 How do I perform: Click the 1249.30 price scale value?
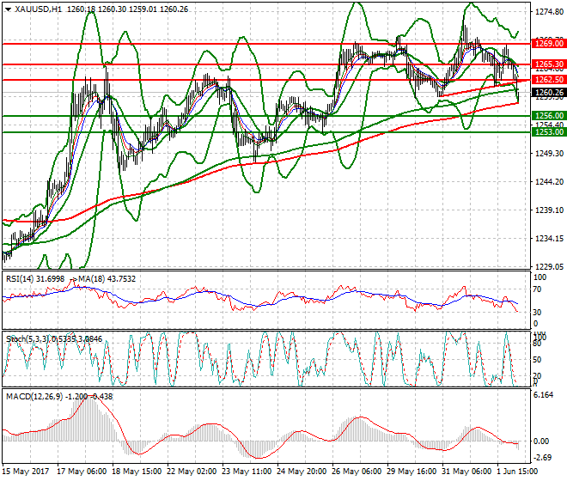[x=549, y=154]
